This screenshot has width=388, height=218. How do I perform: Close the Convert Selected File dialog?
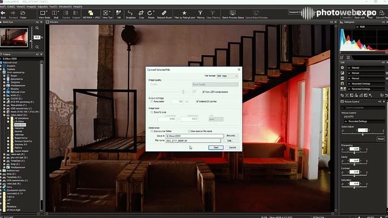tap(239, 70)
